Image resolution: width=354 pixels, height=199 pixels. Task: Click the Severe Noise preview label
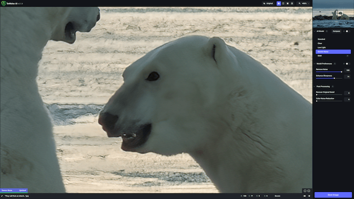point(7,190)
